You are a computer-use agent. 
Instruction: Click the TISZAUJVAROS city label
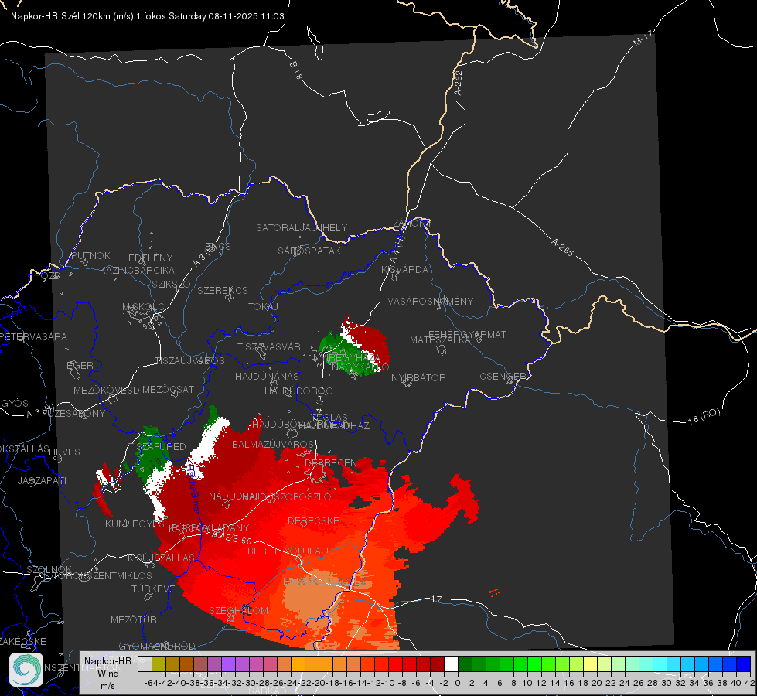(x=189, y=361)
